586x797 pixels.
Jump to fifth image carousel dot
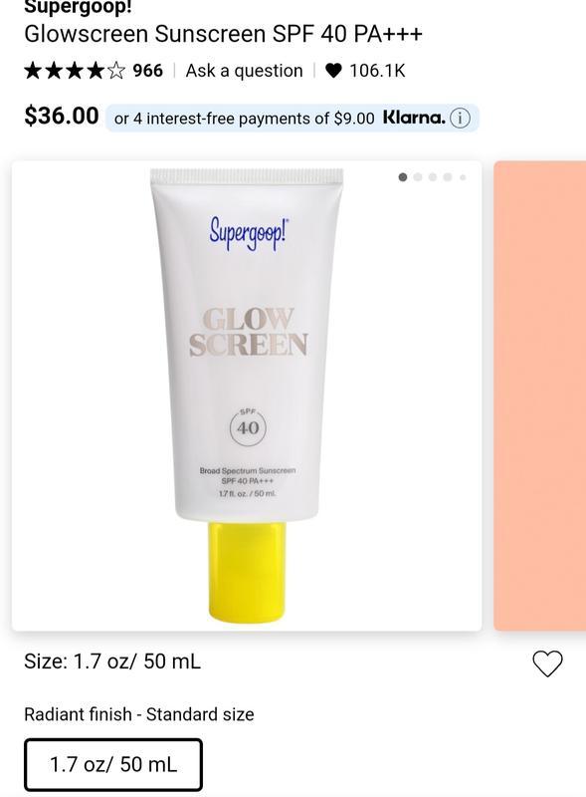coord(463,177)
